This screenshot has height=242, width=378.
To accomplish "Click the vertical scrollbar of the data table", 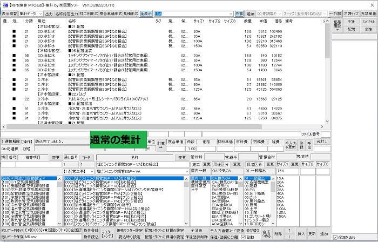I will 327,71.
